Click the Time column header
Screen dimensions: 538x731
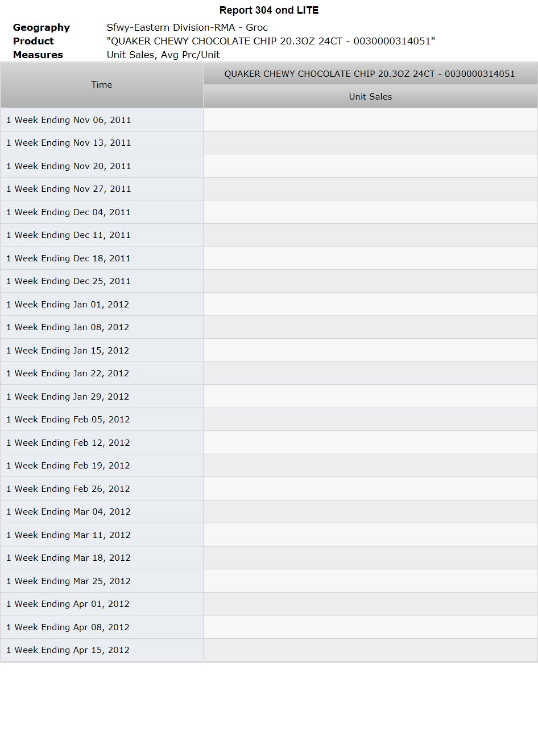102,85
